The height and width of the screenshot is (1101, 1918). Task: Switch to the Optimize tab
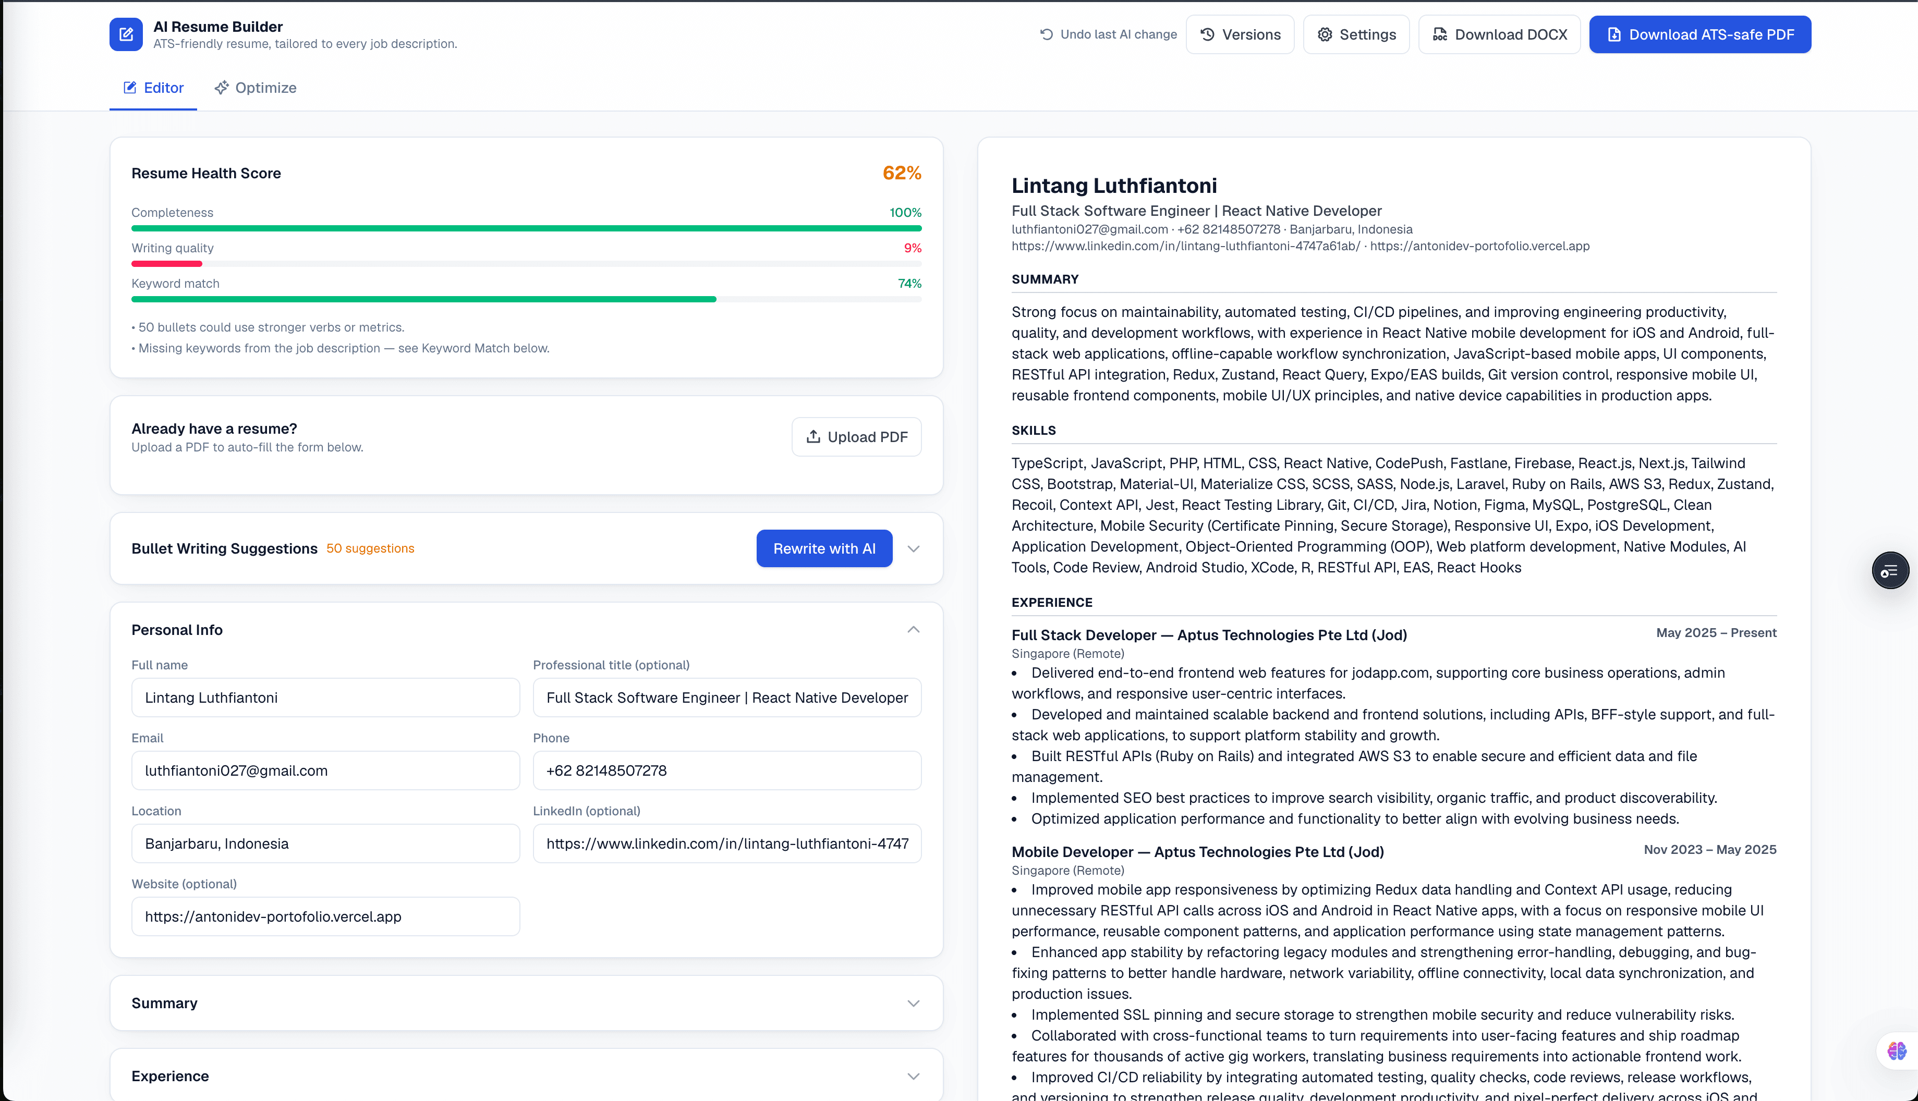click(255, 88)
